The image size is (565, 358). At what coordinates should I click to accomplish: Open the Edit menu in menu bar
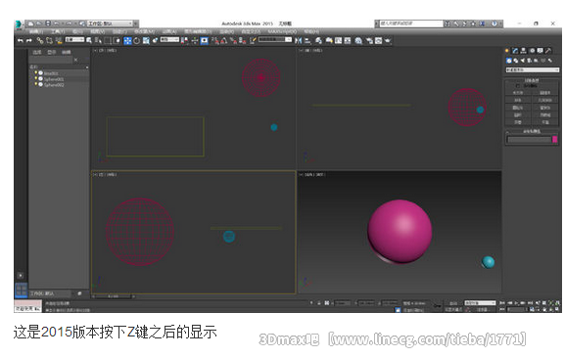coord(36,31)
